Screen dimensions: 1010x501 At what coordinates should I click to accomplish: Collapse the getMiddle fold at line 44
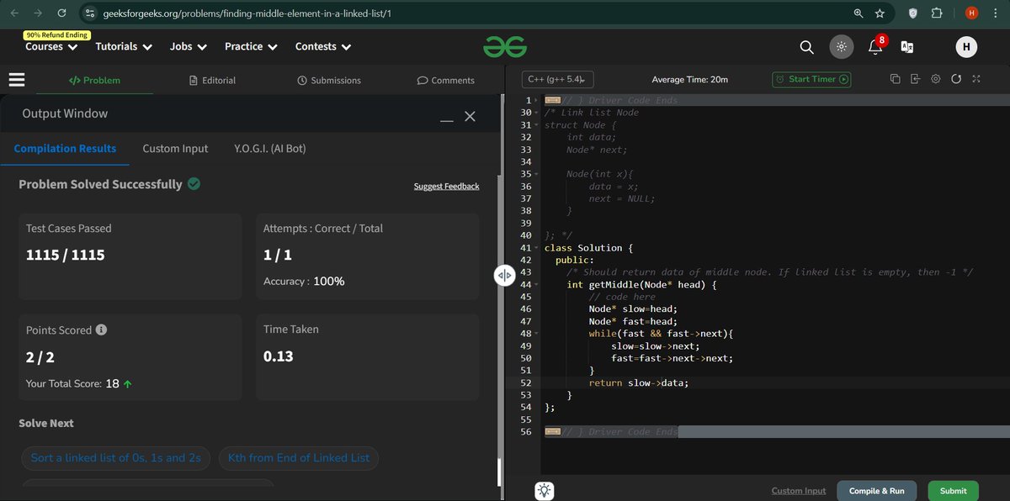coord(537,285)
